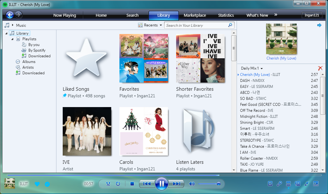Clear the Daily Mix 1 list with red X
328x194 pixels.
(320, 68)
